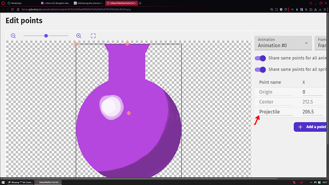The width and height of the screenshot is (329, 185).
Task: Reload the current page
Action: click(x=12, y=10)
